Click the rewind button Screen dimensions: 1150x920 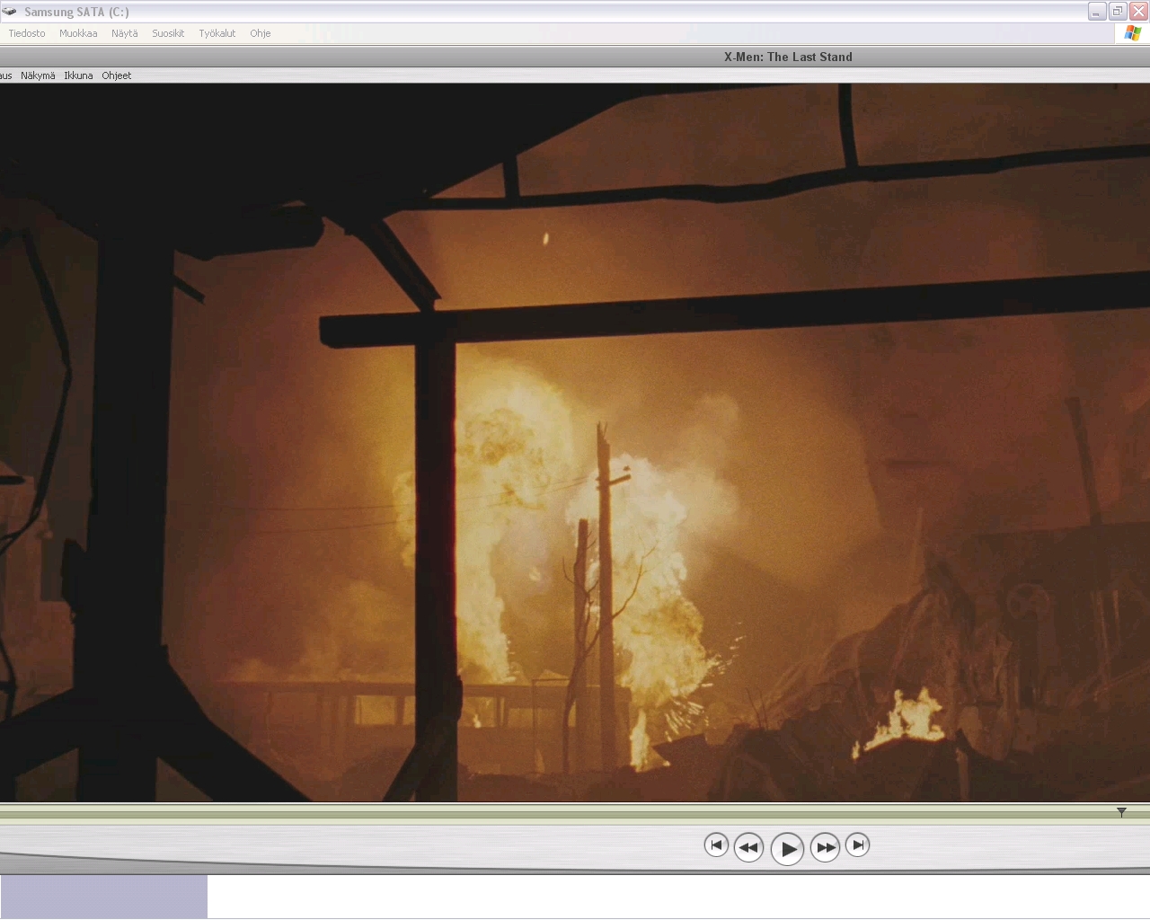coord(747,847)
